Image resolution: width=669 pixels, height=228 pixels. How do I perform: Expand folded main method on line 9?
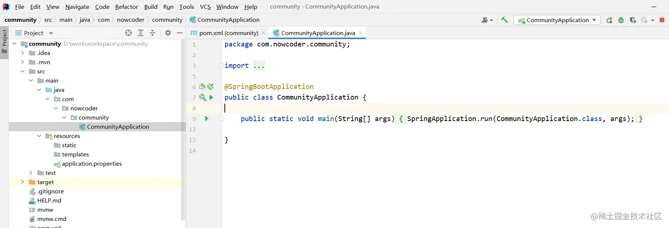[221, 119]
